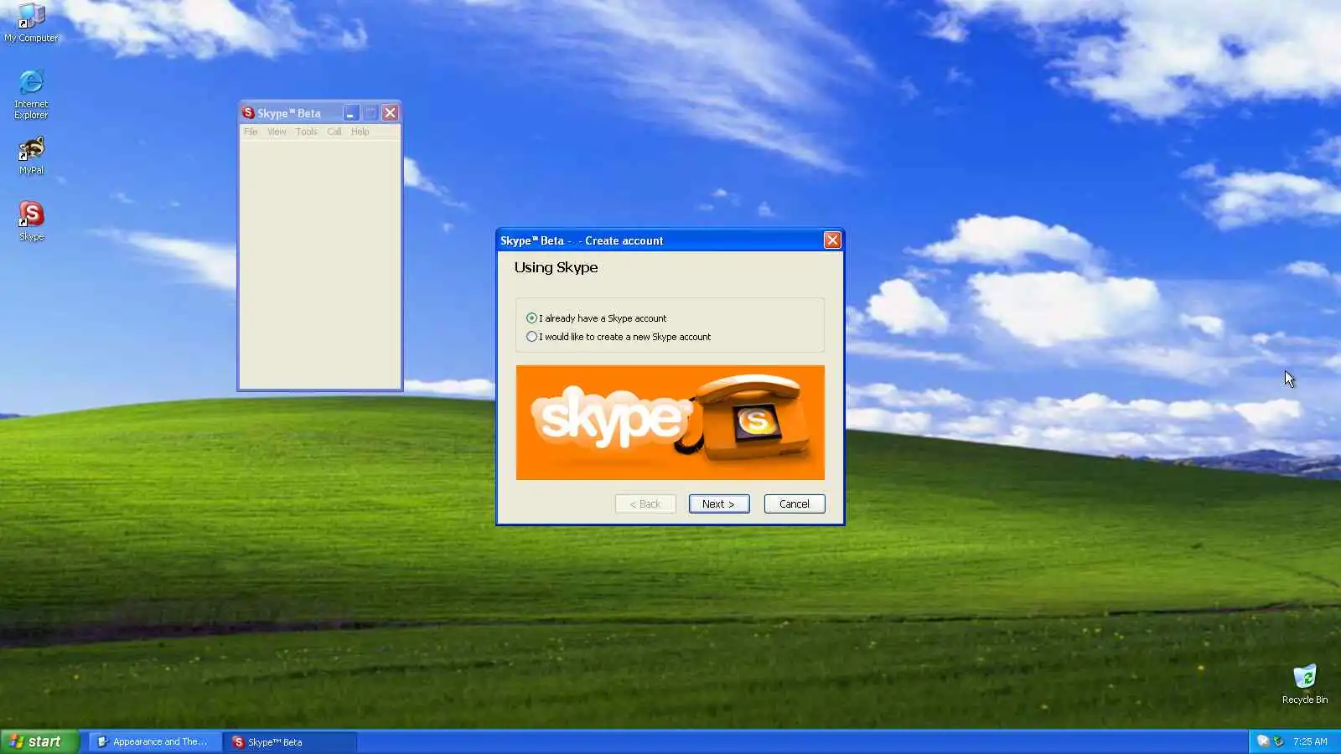This screenshot has height=754, width=1341.
Task: Open the Skype desktop shortcut
Action: tap(31, 221)
